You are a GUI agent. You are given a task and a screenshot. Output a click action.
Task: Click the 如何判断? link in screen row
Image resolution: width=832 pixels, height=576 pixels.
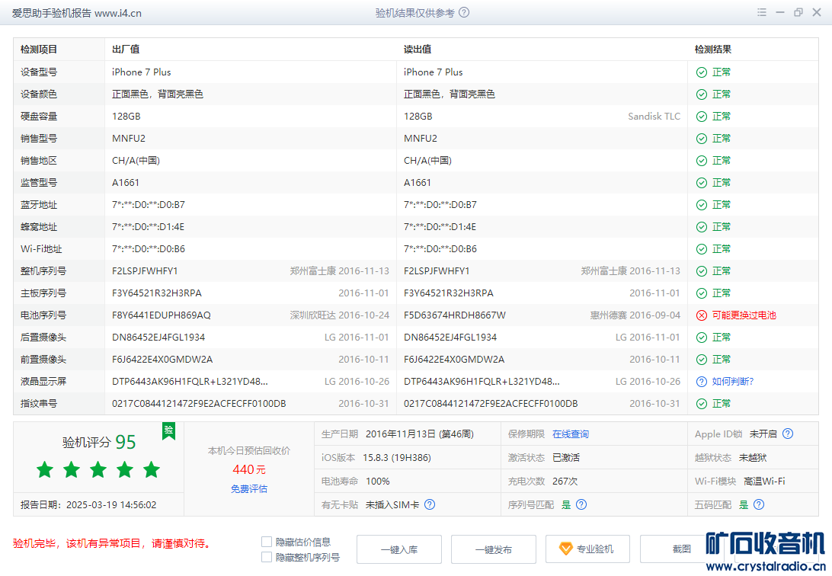pos(732,382)
